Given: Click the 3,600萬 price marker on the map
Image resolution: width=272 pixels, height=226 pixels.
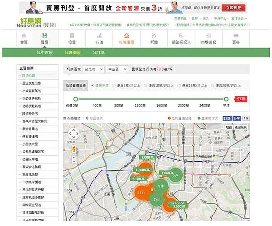Looking at the screenshot, I should pyautogui.click(x=180, y=206).
